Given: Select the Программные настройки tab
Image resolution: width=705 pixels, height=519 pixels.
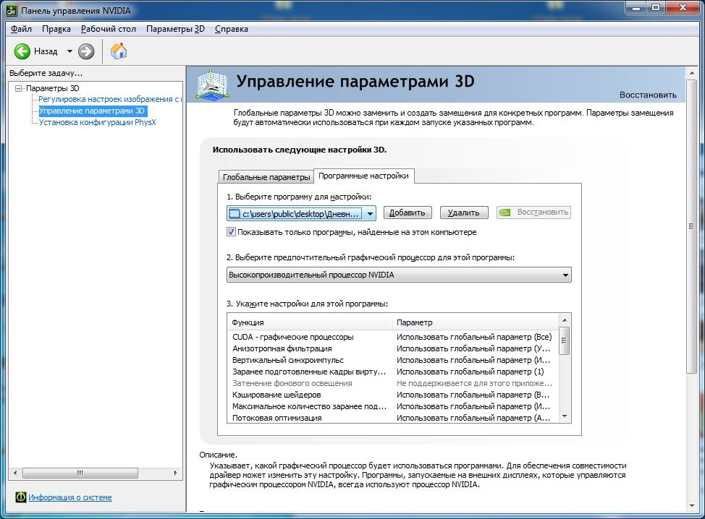Looking at the screenshot, I should click(363, 176).
